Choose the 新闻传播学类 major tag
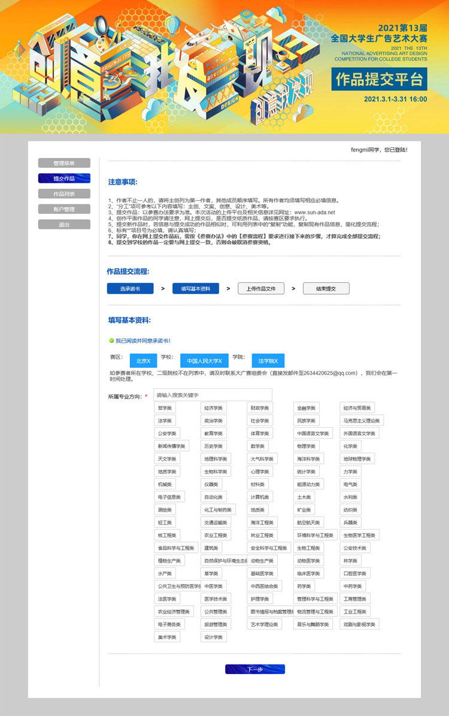Viewport: 449px width, 716px height. point(172,446)
